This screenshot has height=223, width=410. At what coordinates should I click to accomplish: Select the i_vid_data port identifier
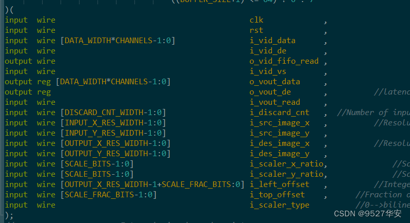[272, 41]
